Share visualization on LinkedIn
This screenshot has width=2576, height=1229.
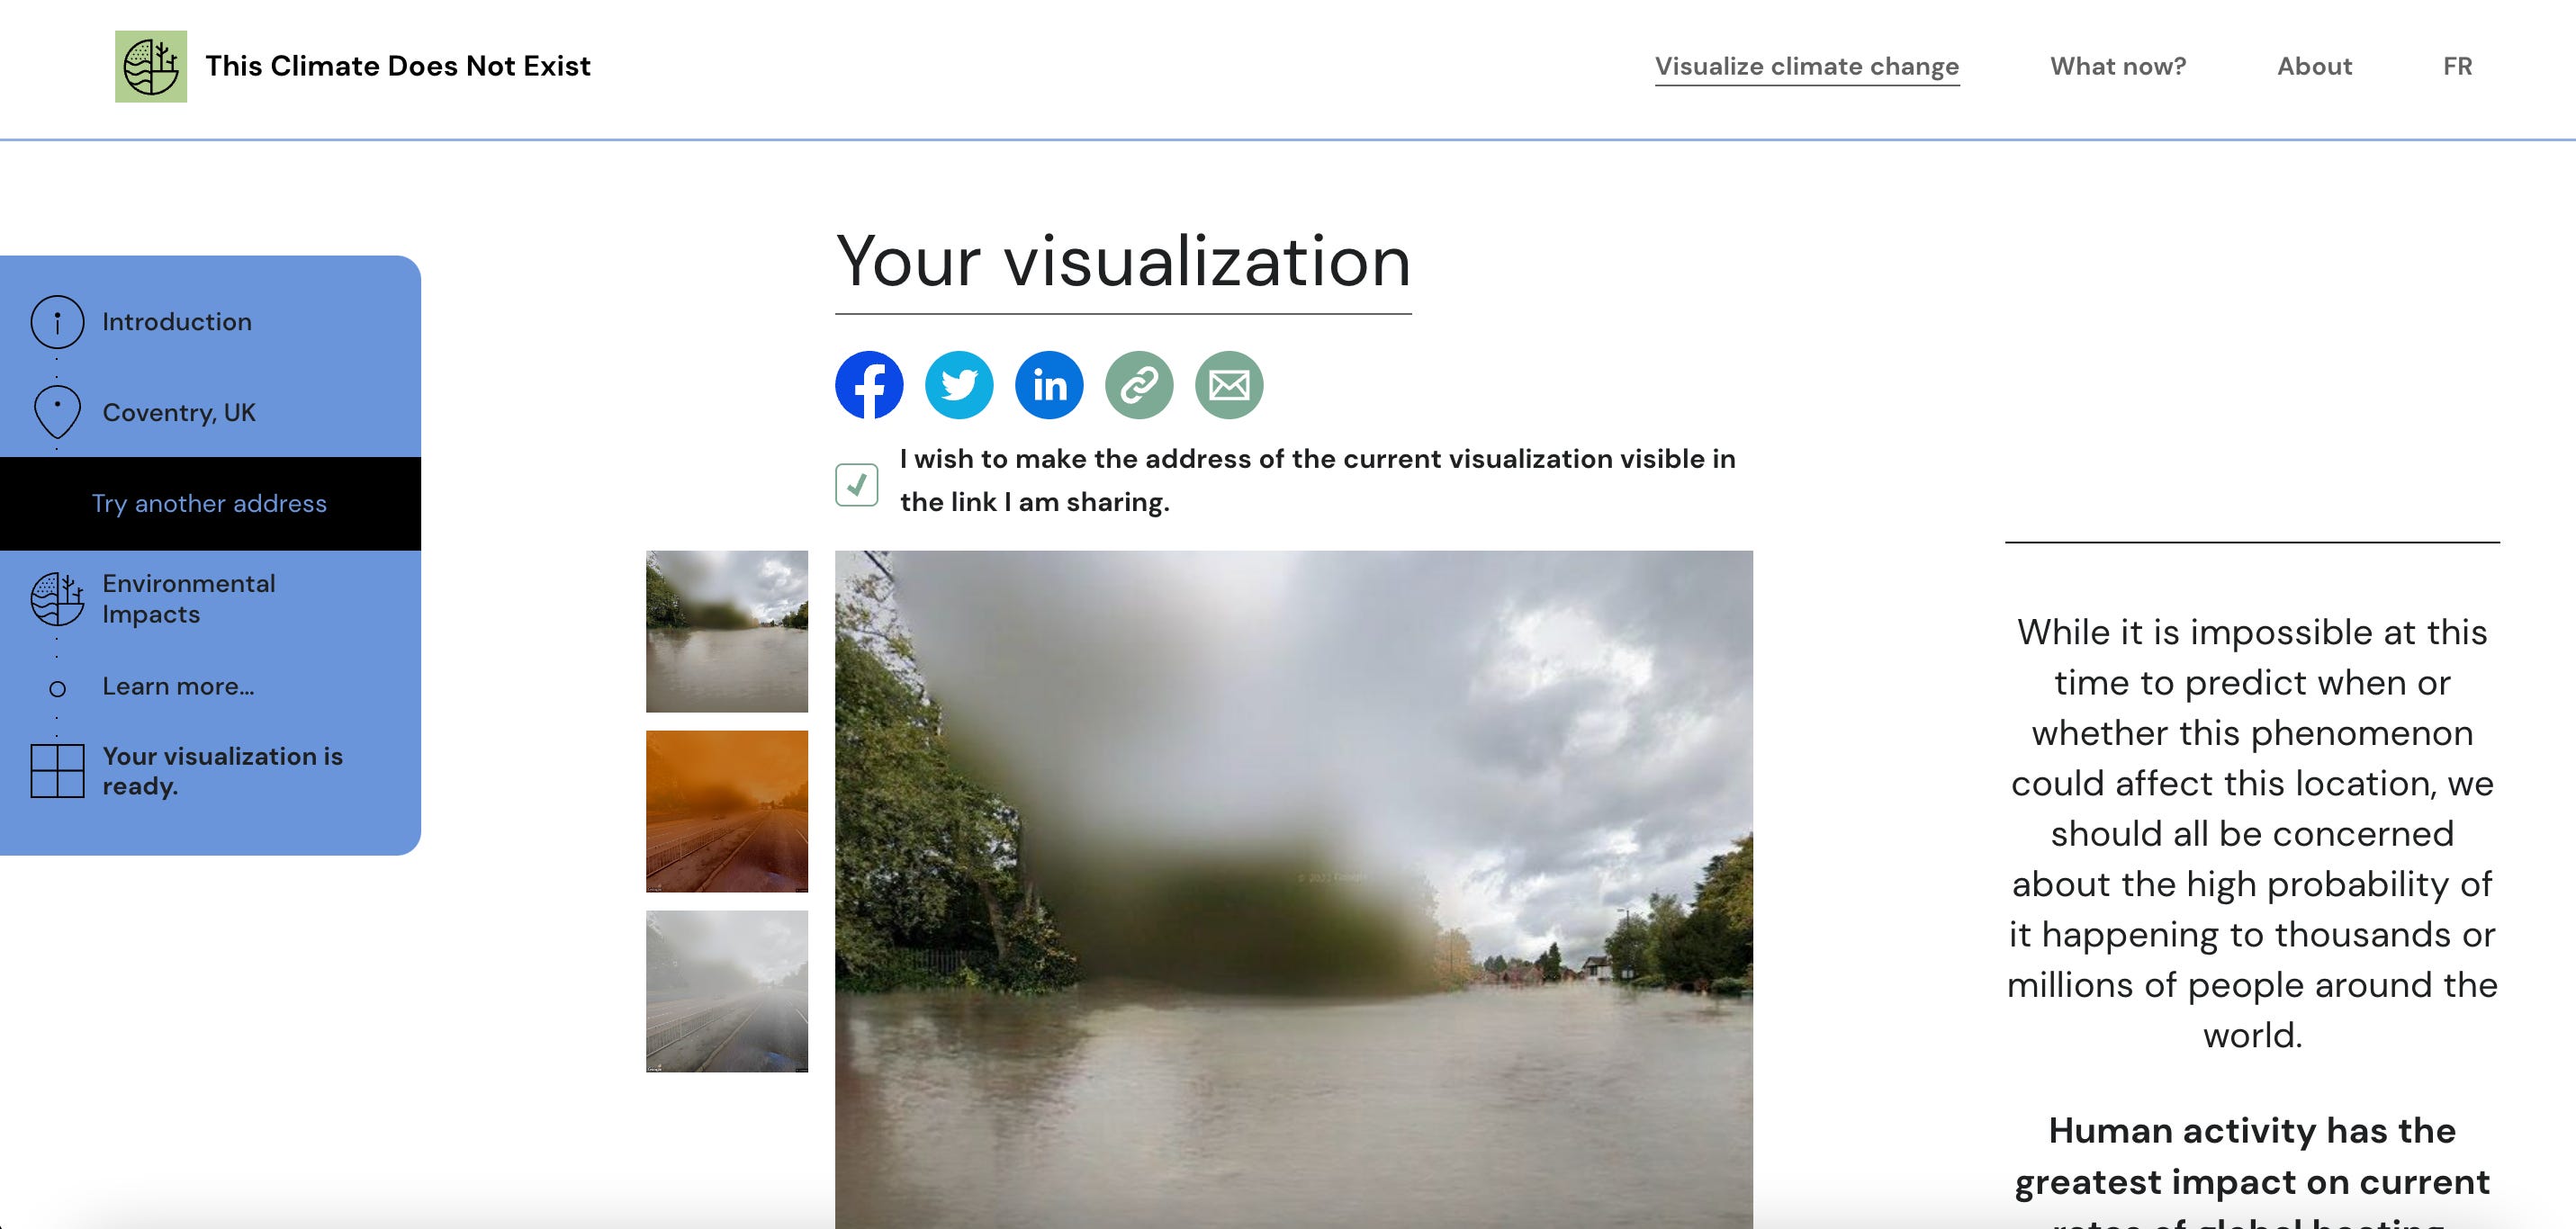(1049, 385)
